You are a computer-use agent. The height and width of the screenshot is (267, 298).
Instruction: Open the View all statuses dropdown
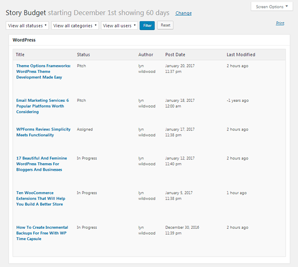[x=27, y=25]
